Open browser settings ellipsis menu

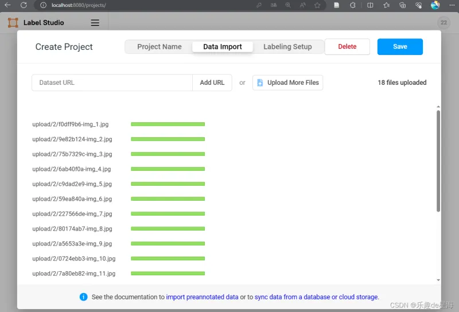tap(451, 5)
